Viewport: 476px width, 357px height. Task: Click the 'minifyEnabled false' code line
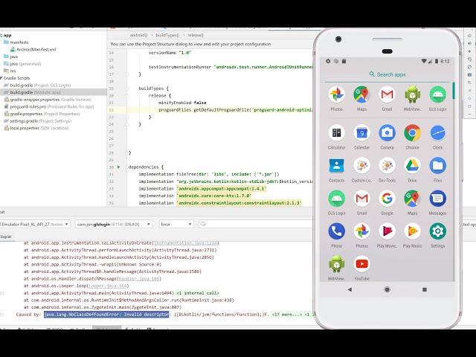[x=182, y=103]
